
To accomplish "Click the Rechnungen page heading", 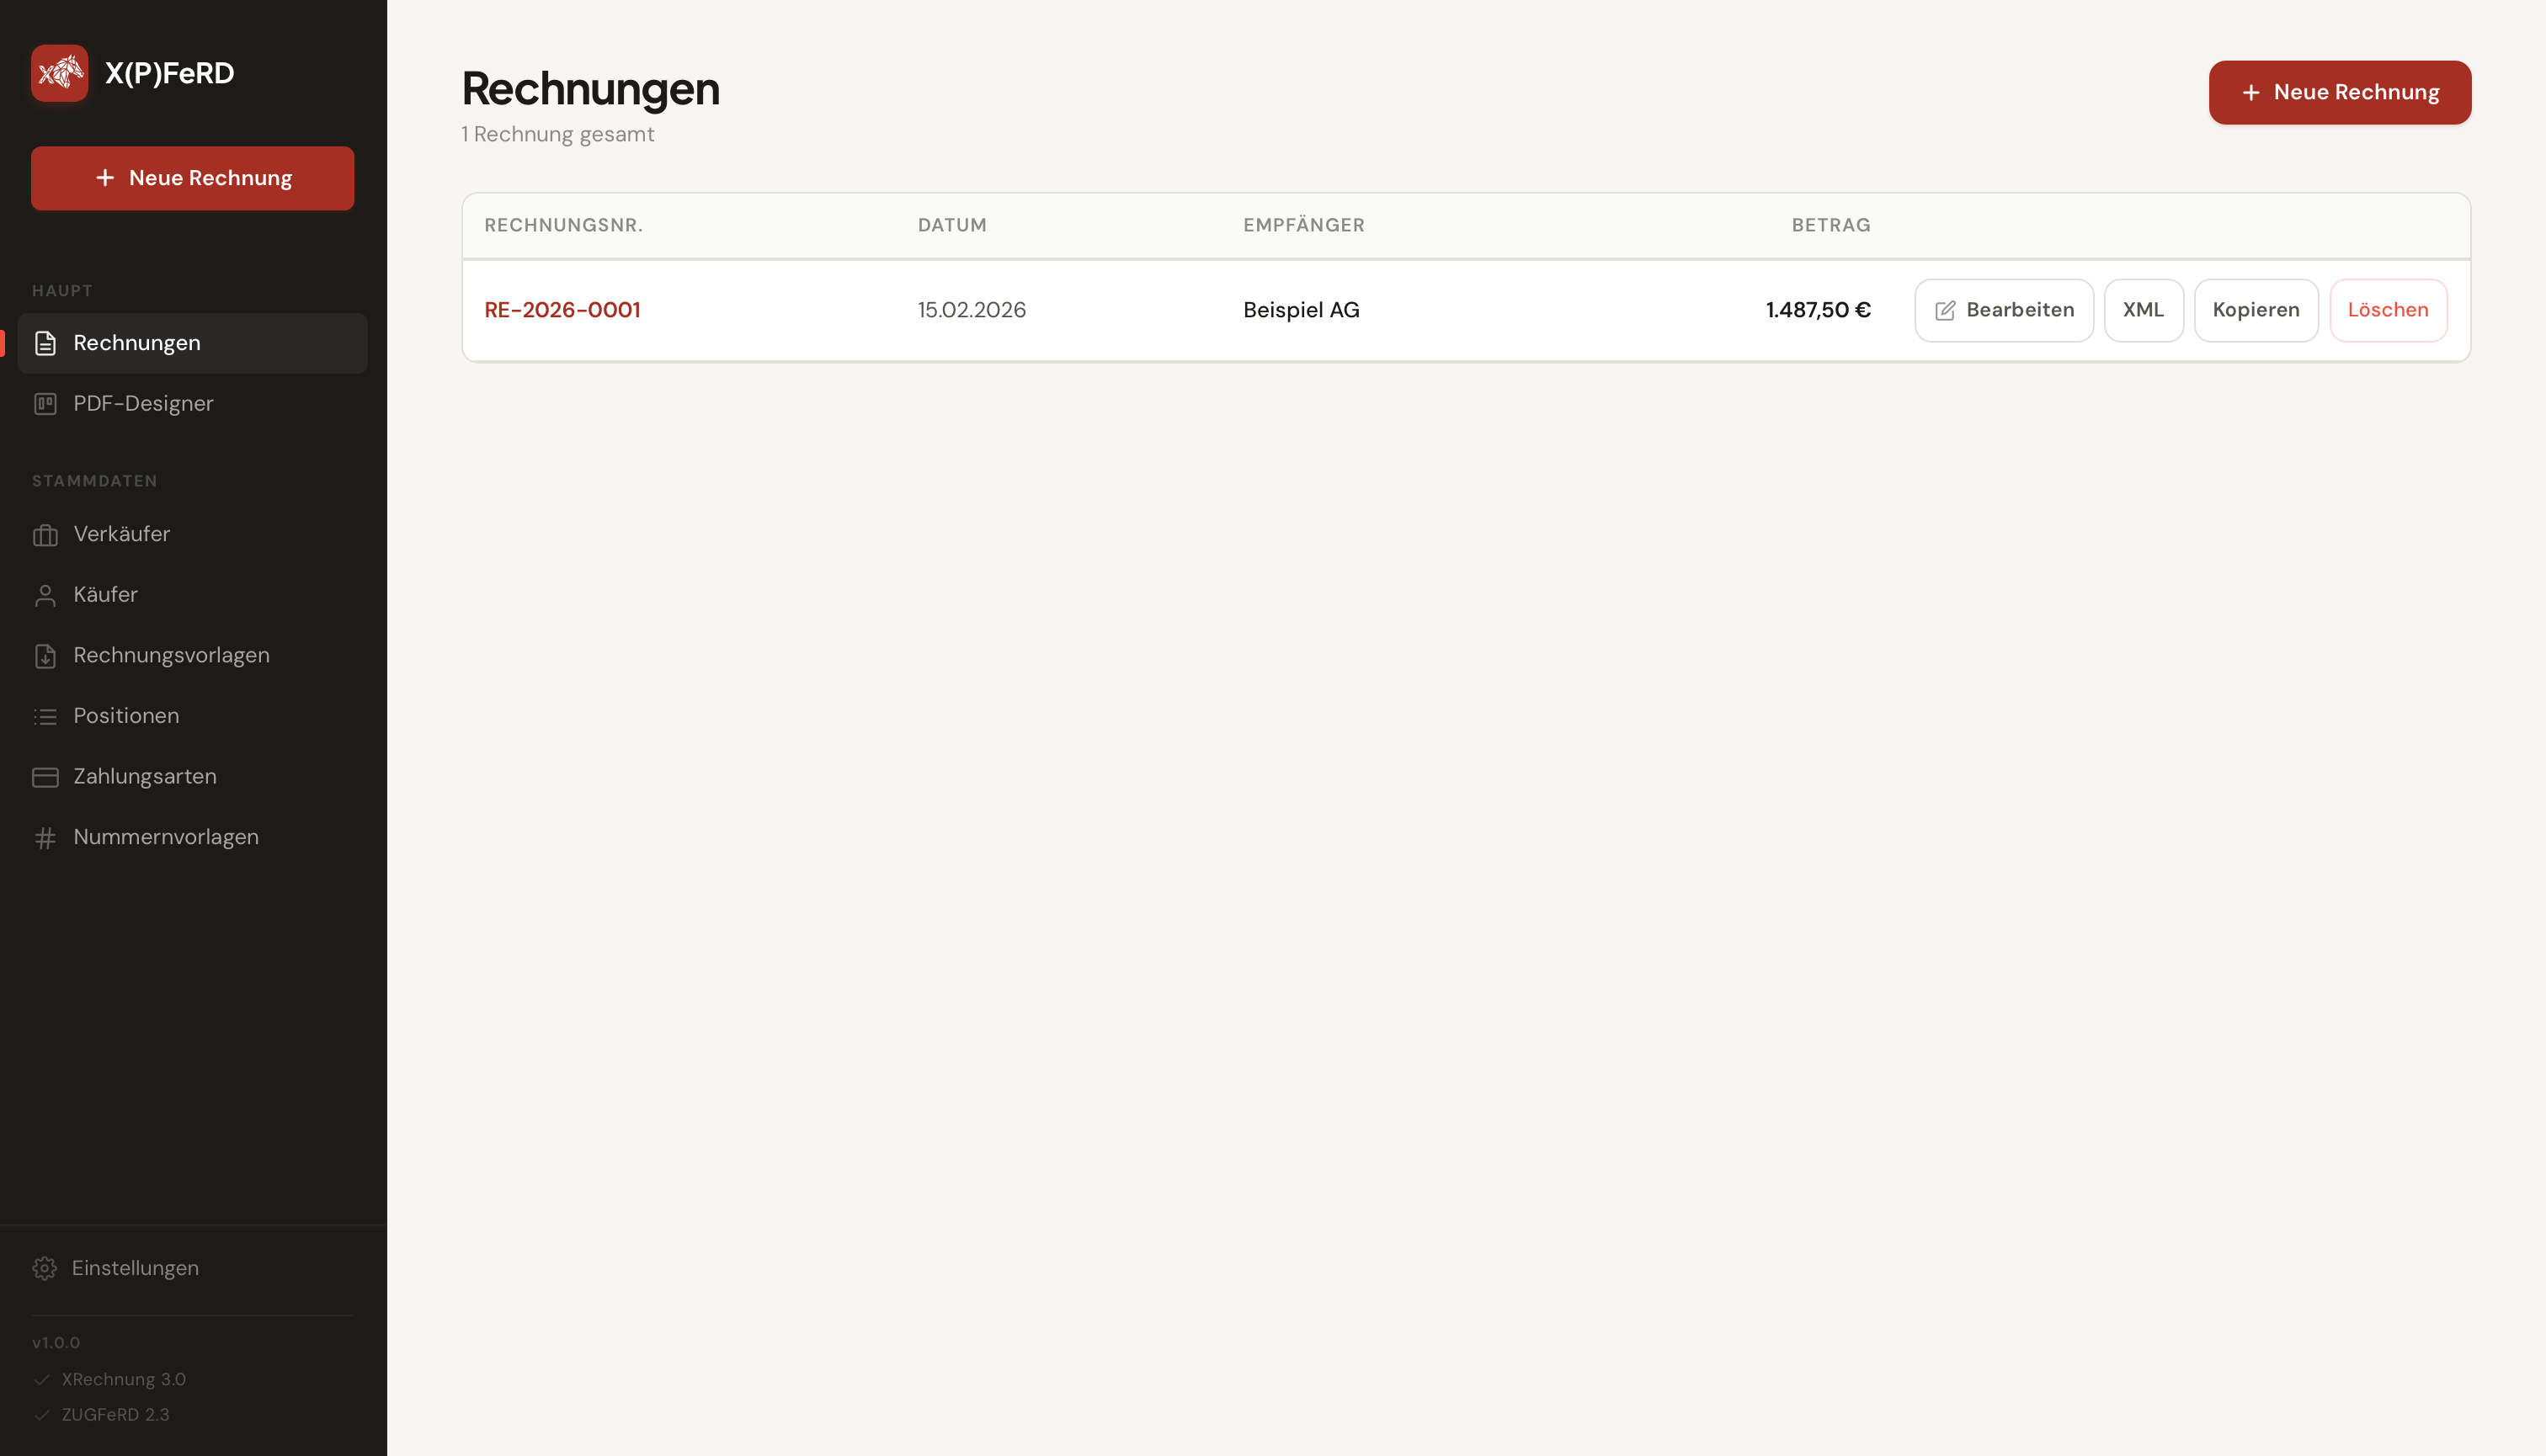I will [x=590, y=89].
